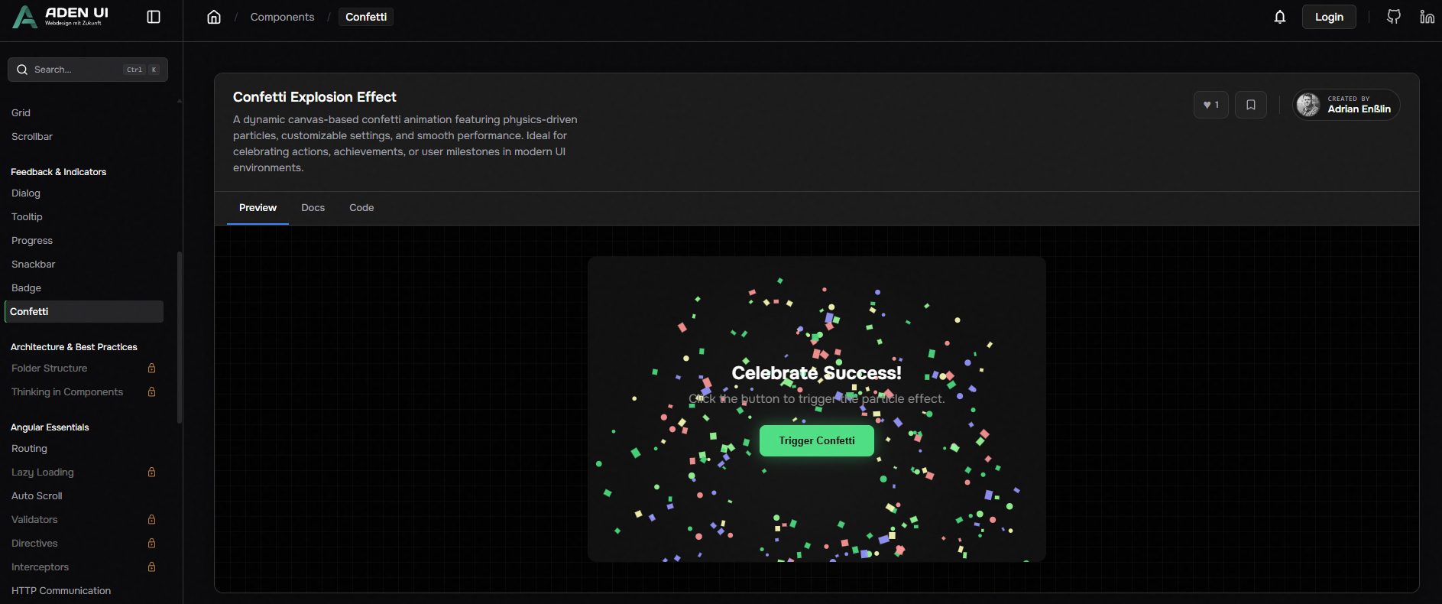
Task: Select Confetti in sidebar
Action: [x=84, y=312]
